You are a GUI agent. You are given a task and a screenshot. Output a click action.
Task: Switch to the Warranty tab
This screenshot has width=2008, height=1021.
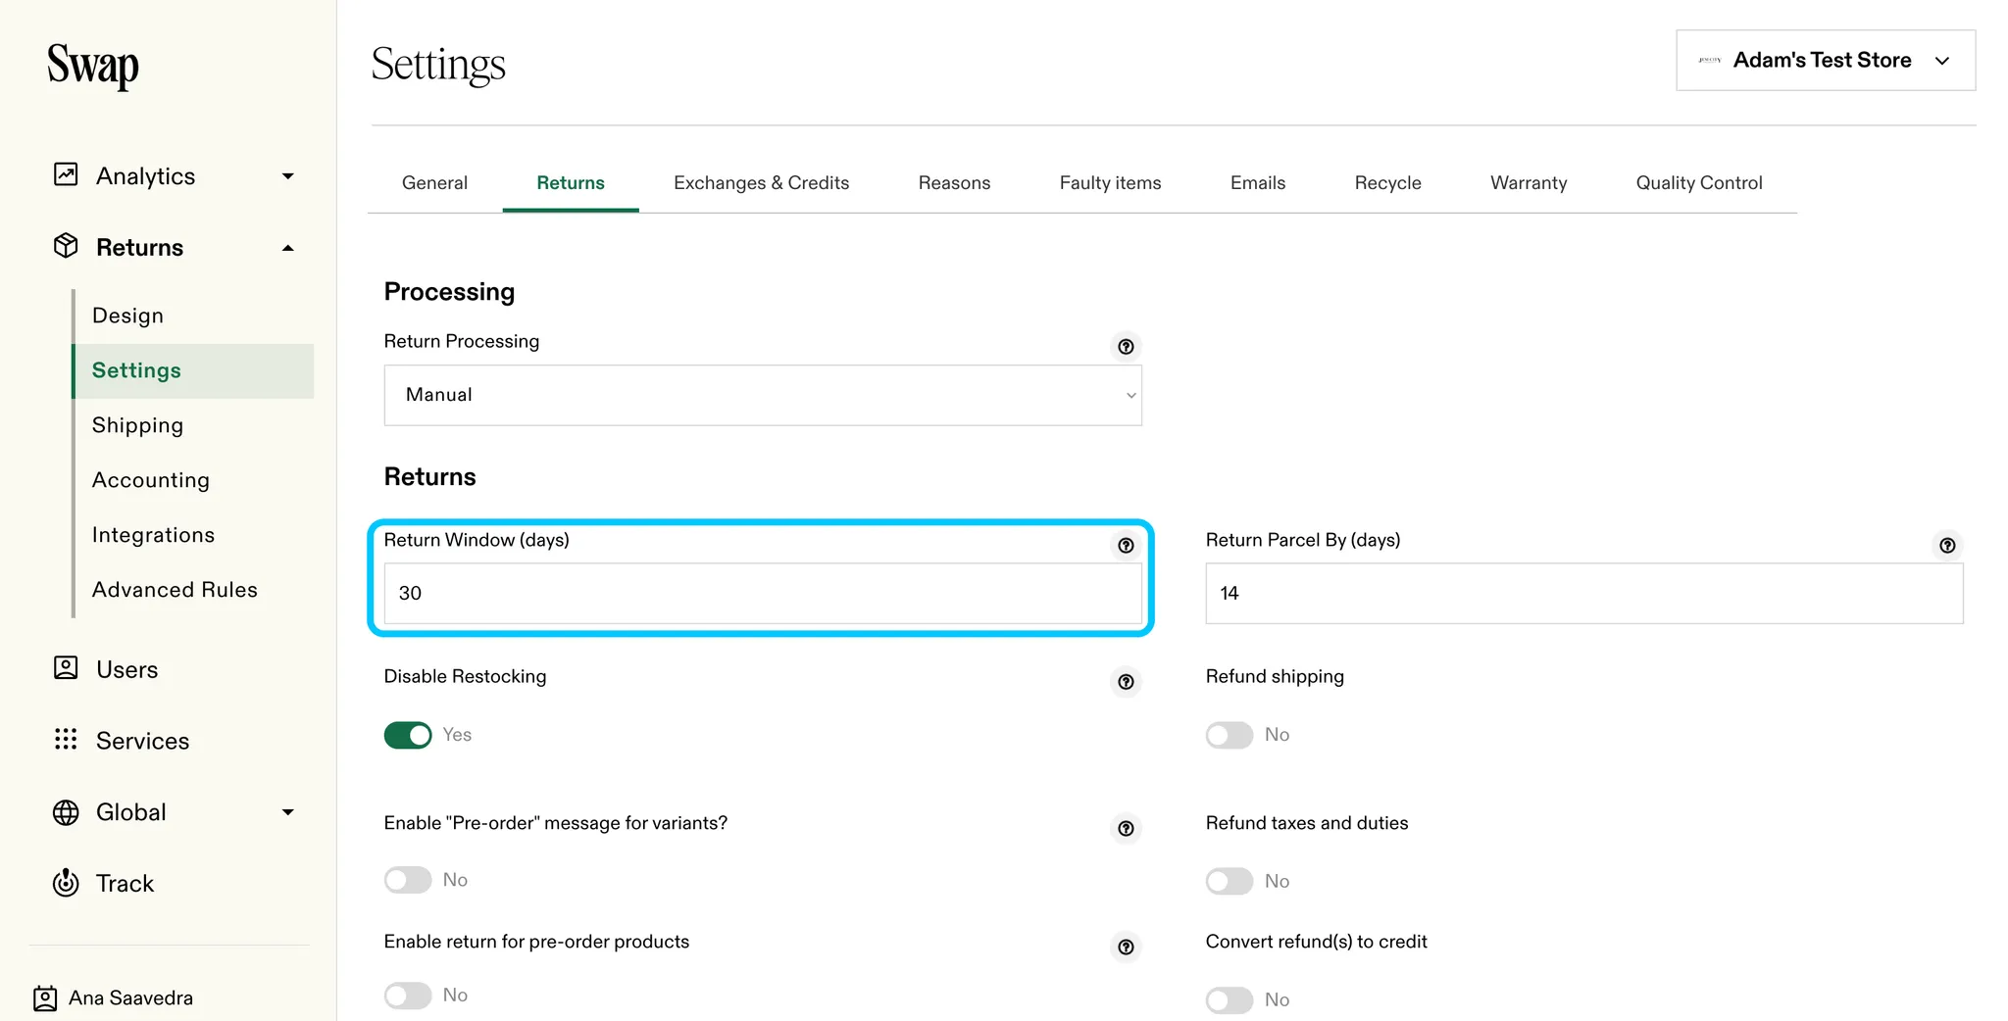pyautogui.click(x=1529, y=183)
